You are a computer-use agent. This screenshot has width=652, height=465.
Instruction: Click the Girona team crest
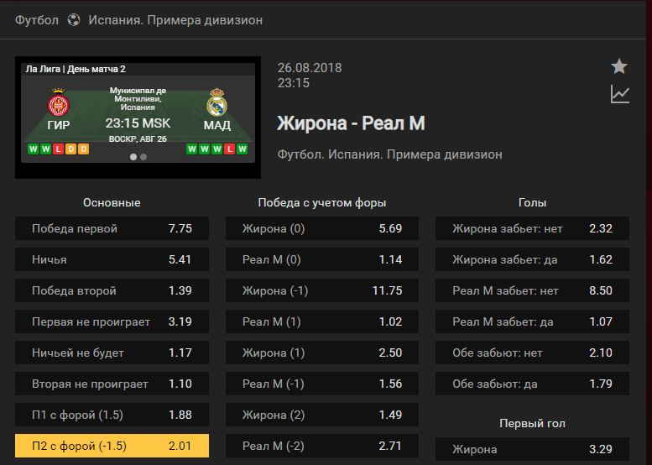pos(58,102)
